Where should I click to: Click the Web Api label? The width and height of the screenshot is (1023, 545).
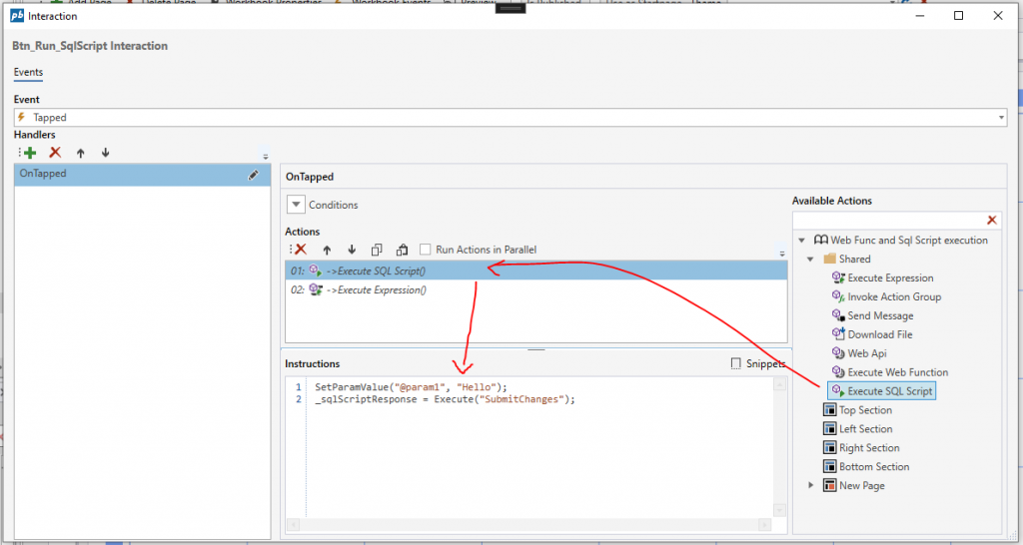[867, 353]
